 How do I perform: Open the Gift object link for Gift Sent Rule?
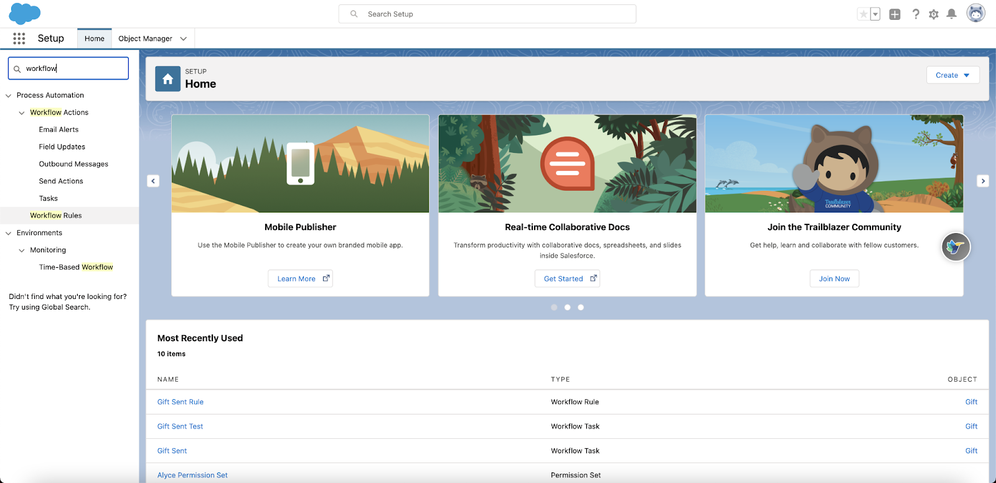click(x=971, y=402)
